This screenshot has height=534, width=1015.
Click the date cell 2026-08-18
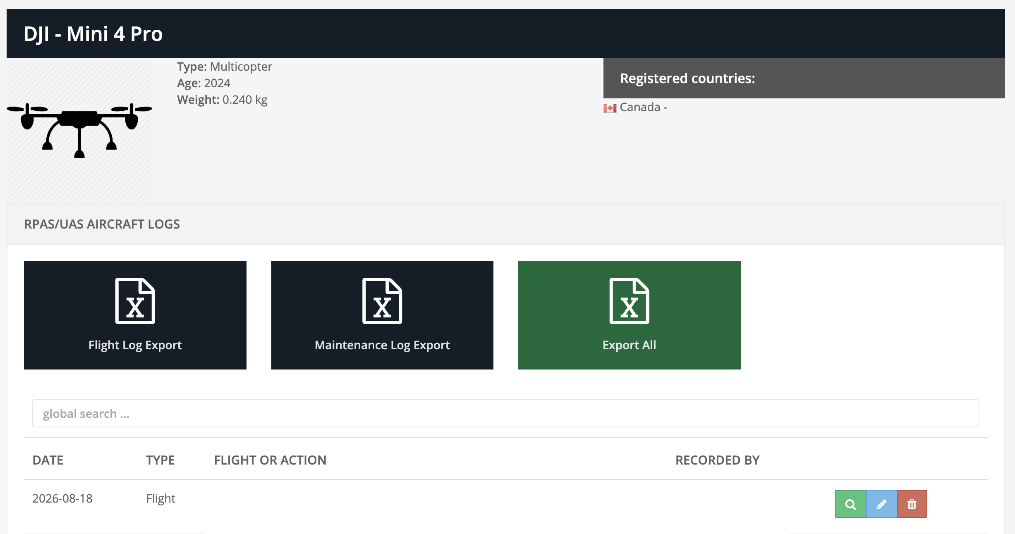(x=62, y=498)
